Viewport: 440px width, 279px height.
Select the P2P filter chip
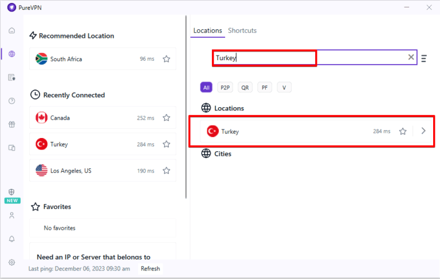[x=225, y=88]
